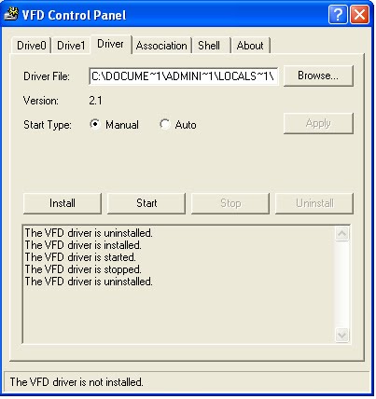
Task: Click the context help question mark button
Action: [x=338, y=14]
